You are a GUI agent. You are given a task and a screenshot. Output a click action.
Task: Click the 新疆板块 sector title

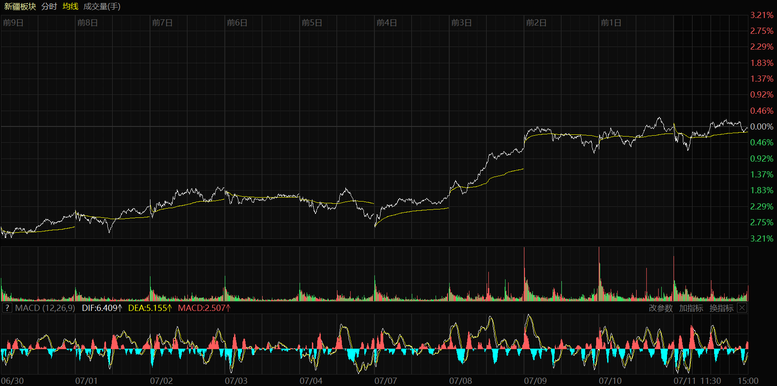[20, 7]
